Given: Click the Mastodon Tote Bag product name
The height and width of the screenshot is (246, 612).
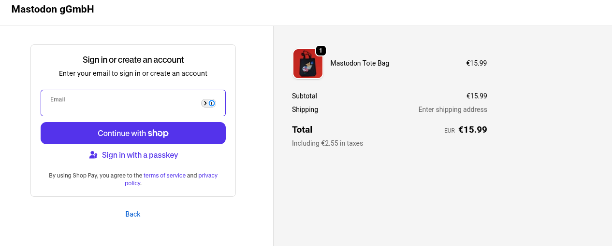Looking at the screenshot, I should [x=360, y=63].
